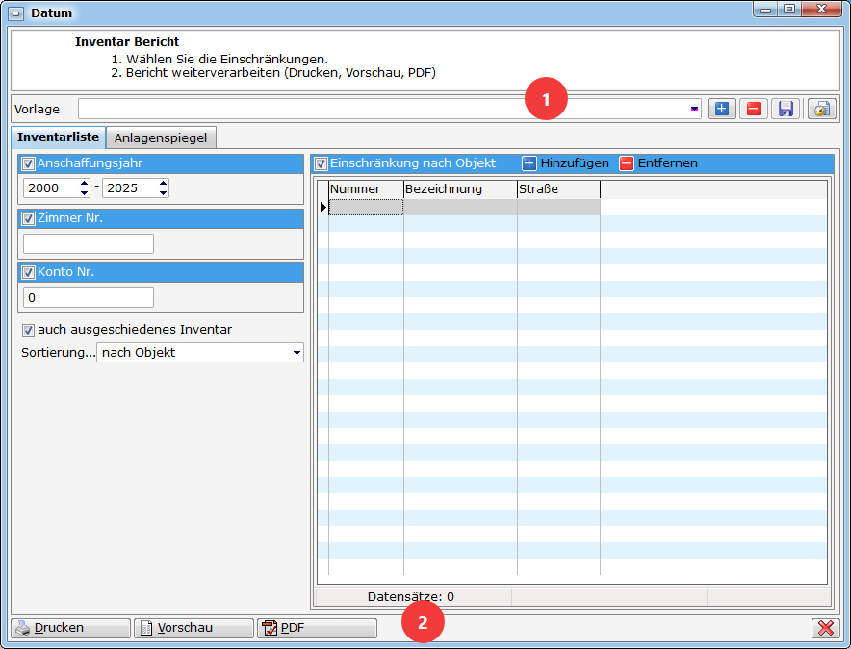Image resolution: width=851 pixels, height=649 pixels.
Task: Open the report settings icon beside save
Action: [x=822, y=109]
